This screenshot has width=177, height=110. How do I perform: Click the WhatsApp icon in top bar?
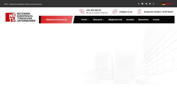click(x=153, y=4)
